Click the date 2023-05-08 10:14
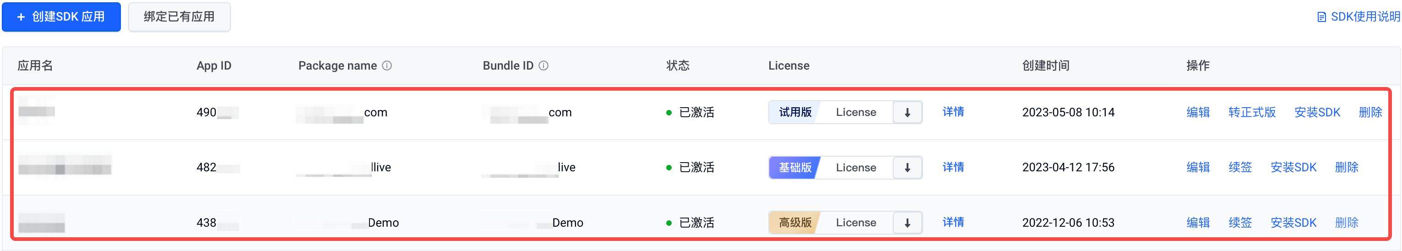The image size is (1402, 251). [x=1068, y=113]
